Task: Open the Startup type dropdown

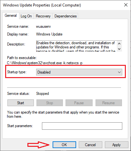Action: (x=79, y=72)
